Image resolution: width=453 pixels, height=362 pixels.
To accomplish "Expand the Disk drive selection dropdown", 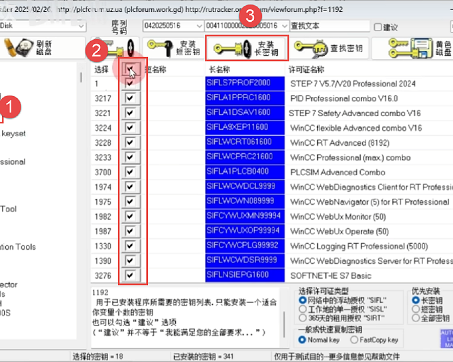I will pos(81,26).
